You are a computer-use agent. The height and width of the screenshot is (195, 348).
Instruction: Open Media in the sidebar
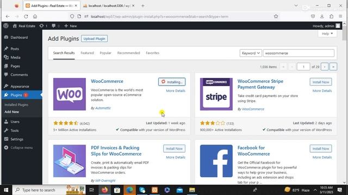[x=15, y=57]
